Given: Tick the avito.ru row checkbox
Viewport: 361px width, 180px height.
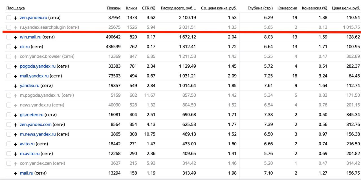Looking at the screenshot, I should (x=9, y=144).
